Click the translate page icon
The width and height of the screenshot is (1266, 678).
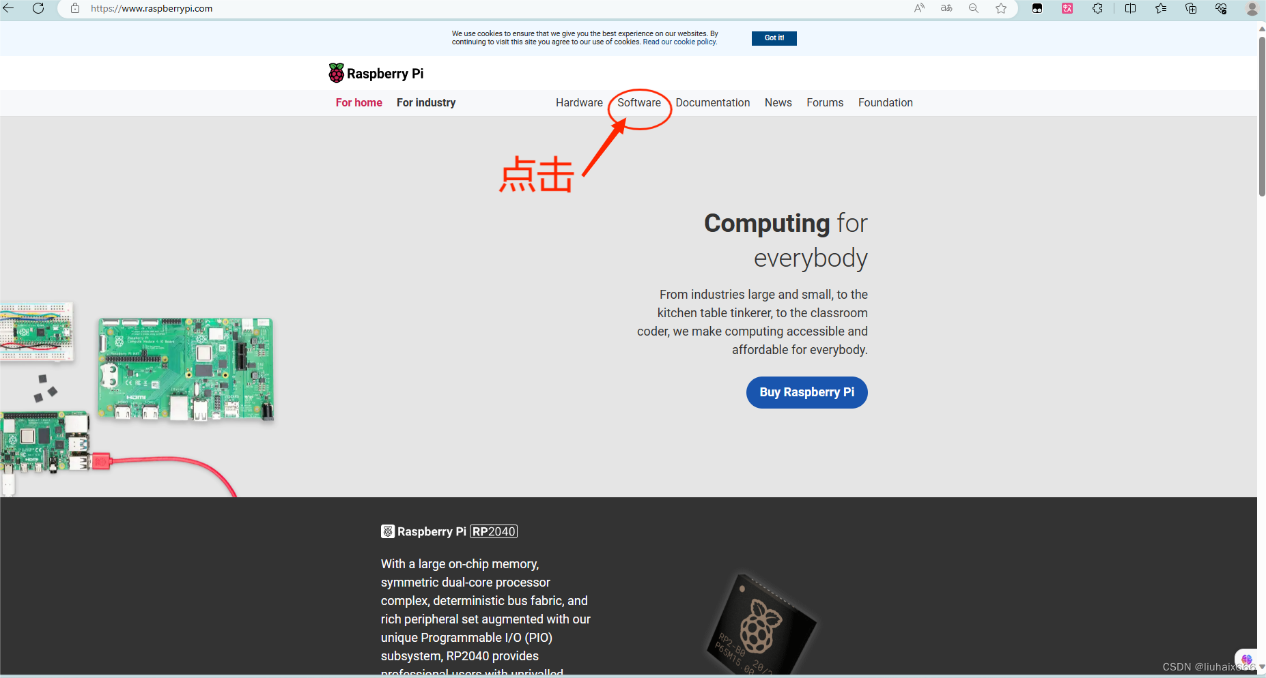946,8
